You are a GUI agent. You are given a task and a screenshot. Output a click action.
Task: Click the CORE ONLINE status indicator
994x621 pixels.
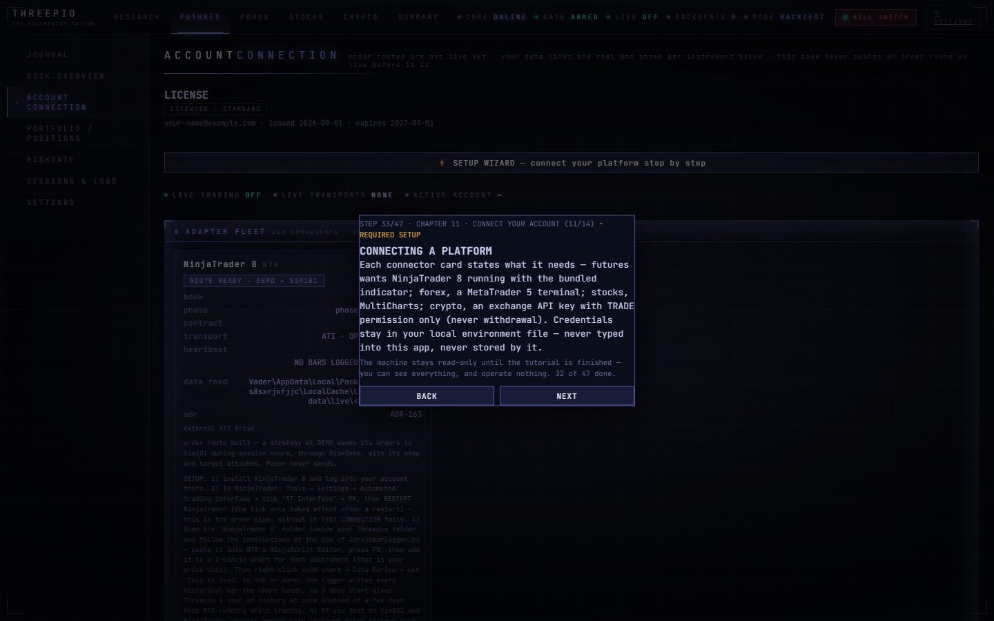(x=492, y=17)
